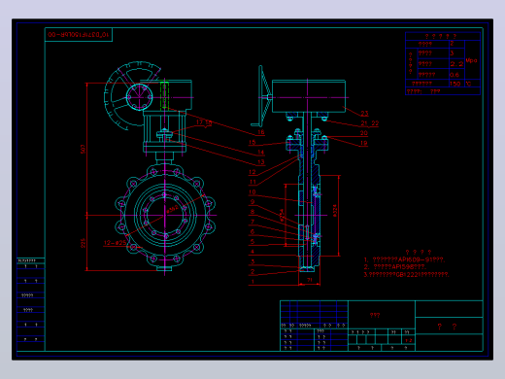This screenshot has width=505, height=379.
Task: Click part balloon number 11
Action: [252, 182]
